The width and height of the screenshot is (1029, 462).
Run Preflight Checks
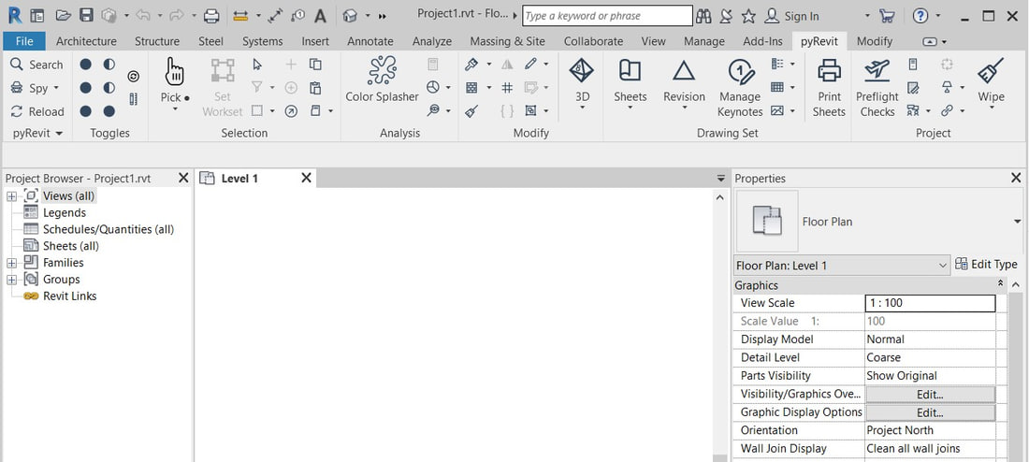click(877, 87)
